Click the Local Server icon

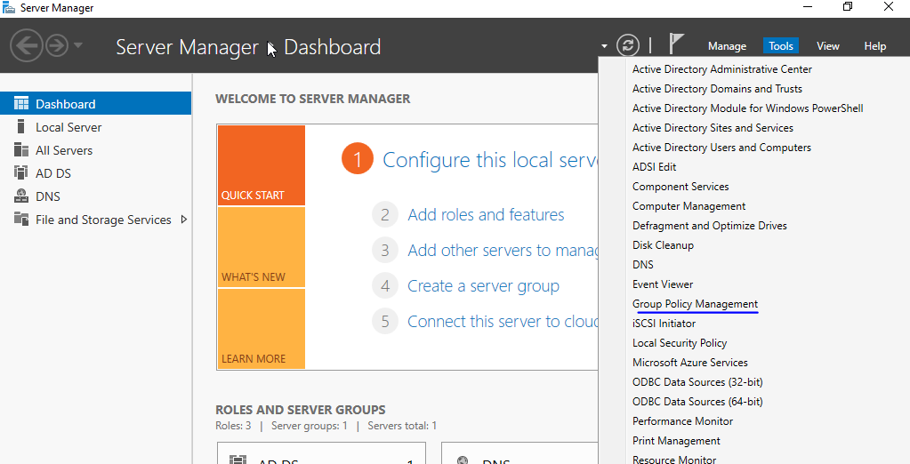click(x=21, y=126)
